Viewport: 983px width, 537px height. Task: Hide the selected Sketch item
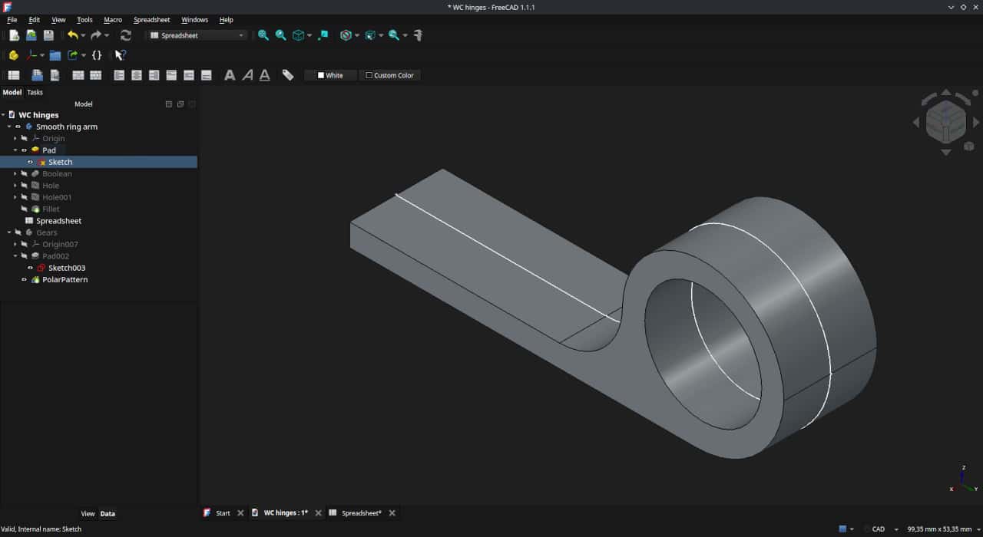pos(30,162)
